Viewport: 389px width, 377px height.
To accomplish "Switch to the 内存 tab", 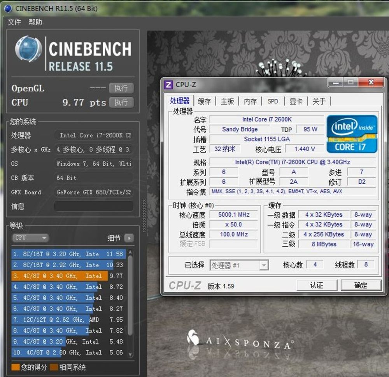I will pyautogui.click(x=250, y=101).
